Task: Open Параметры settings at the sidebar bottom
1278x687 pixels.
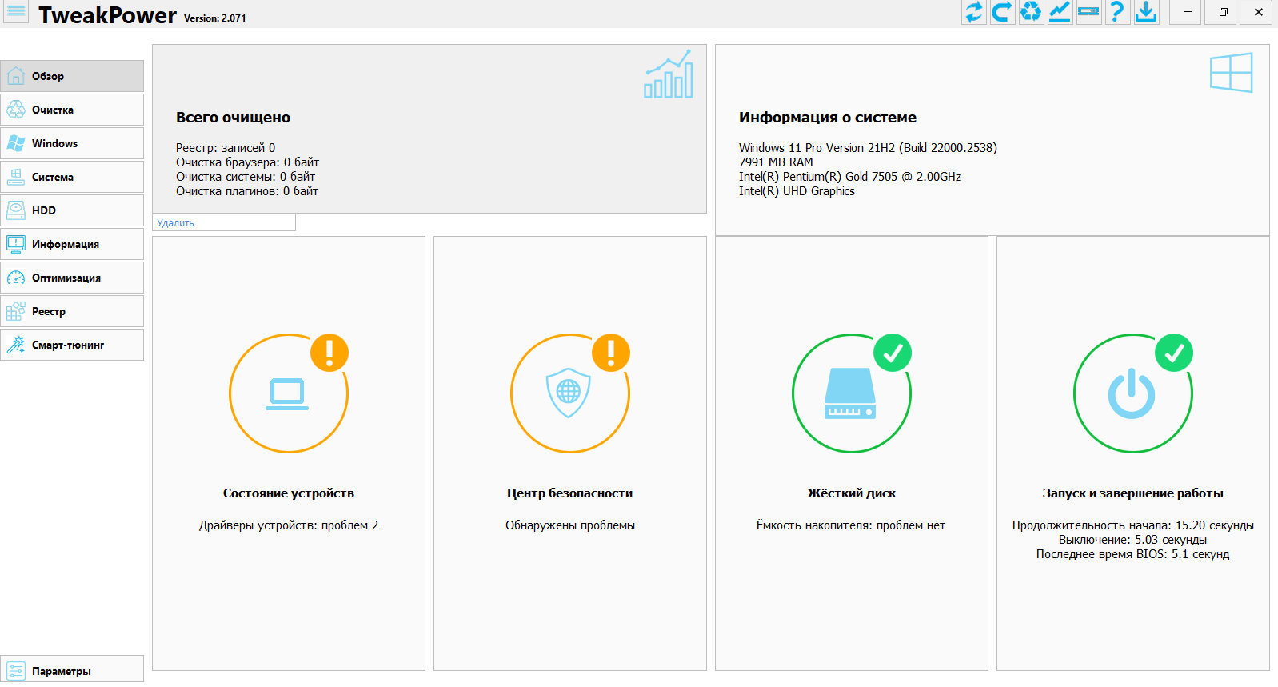Action: (x=72, y=670)
